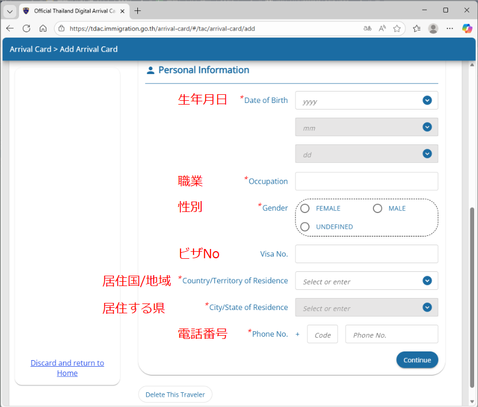Open the browser profile avatar icon
This screenshot has width=478, height=407.
click(433, 28)
